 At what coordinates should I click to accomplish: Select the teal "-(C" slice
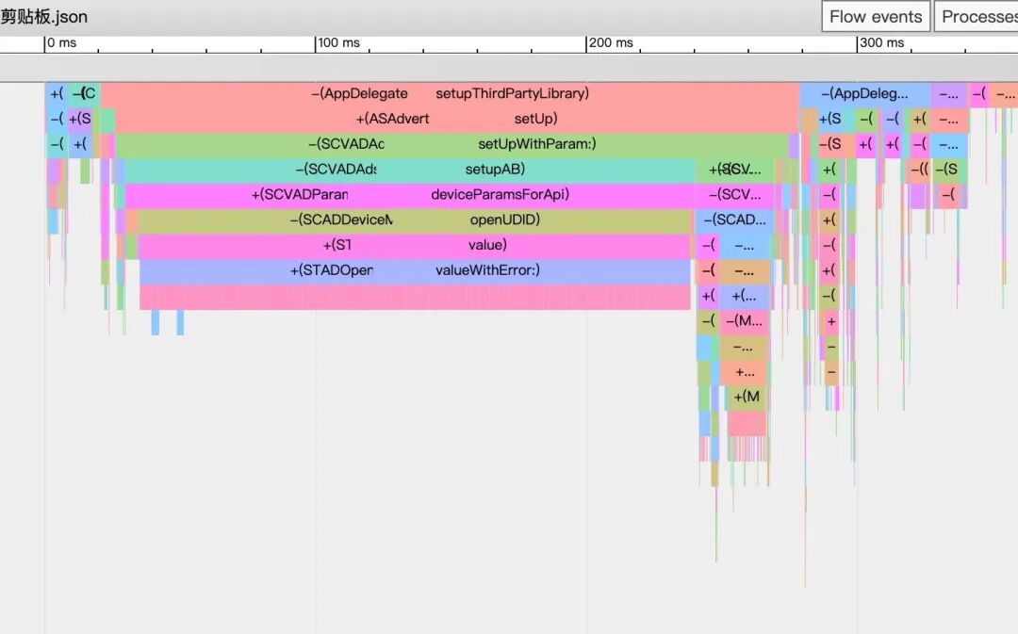(86, 93)
